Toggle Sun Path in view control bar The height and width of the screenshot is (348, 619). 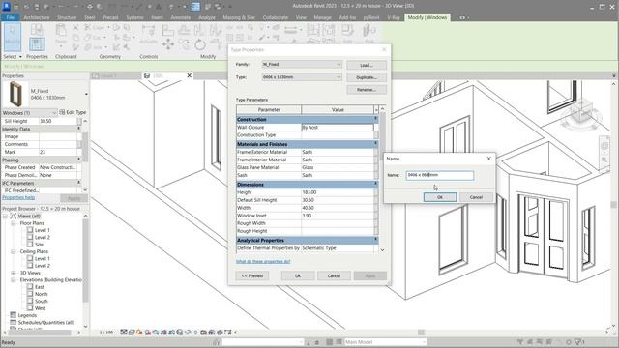[139, 333]
